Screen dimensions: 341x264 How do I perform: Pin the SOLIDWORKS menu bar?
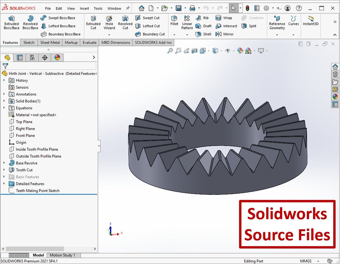coord(128,8)
